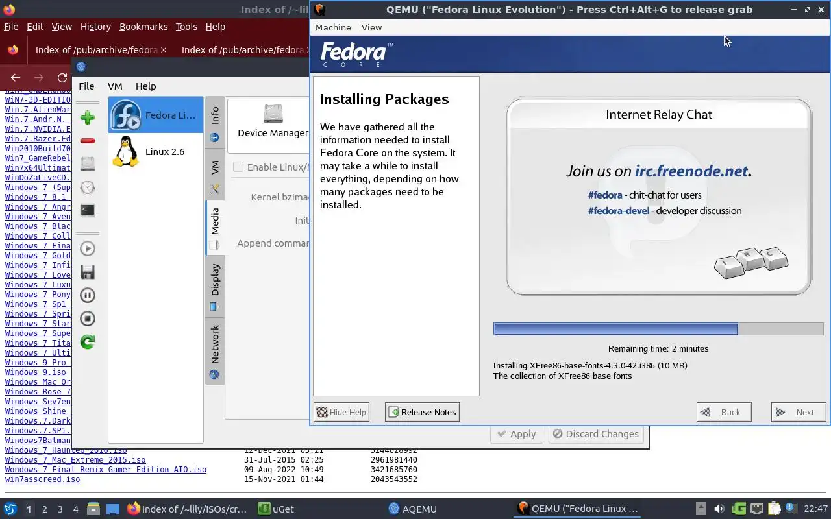
Task: Click the floppy Save VM state icon
Action: [x=88, y=272]
